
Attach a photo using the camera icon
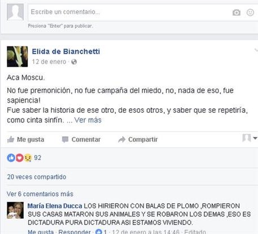pos(237,12)
